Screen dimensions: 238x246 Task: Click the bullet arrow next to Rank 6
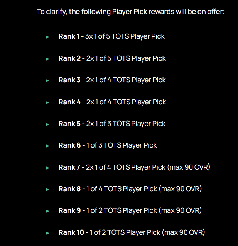pyautogui.click(x=48, y=146)
